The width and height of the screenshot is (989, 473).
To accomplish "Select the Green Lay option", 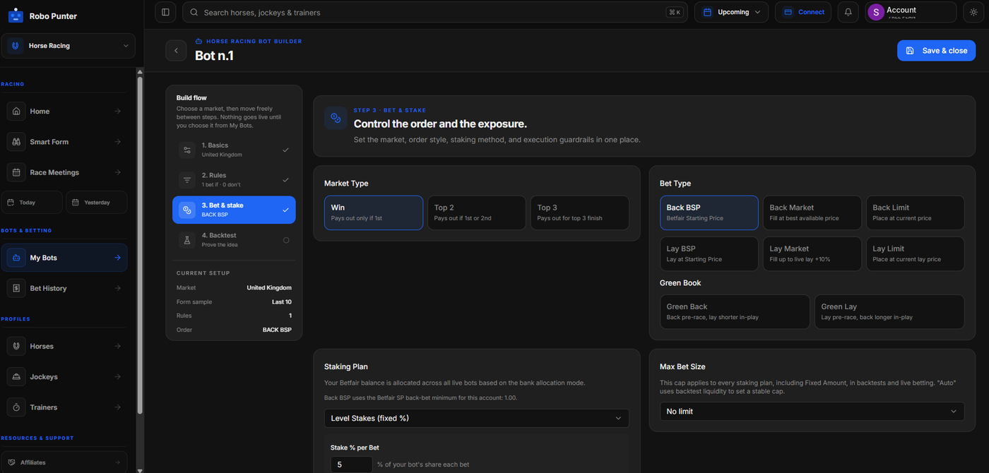I will coord(889,311).
